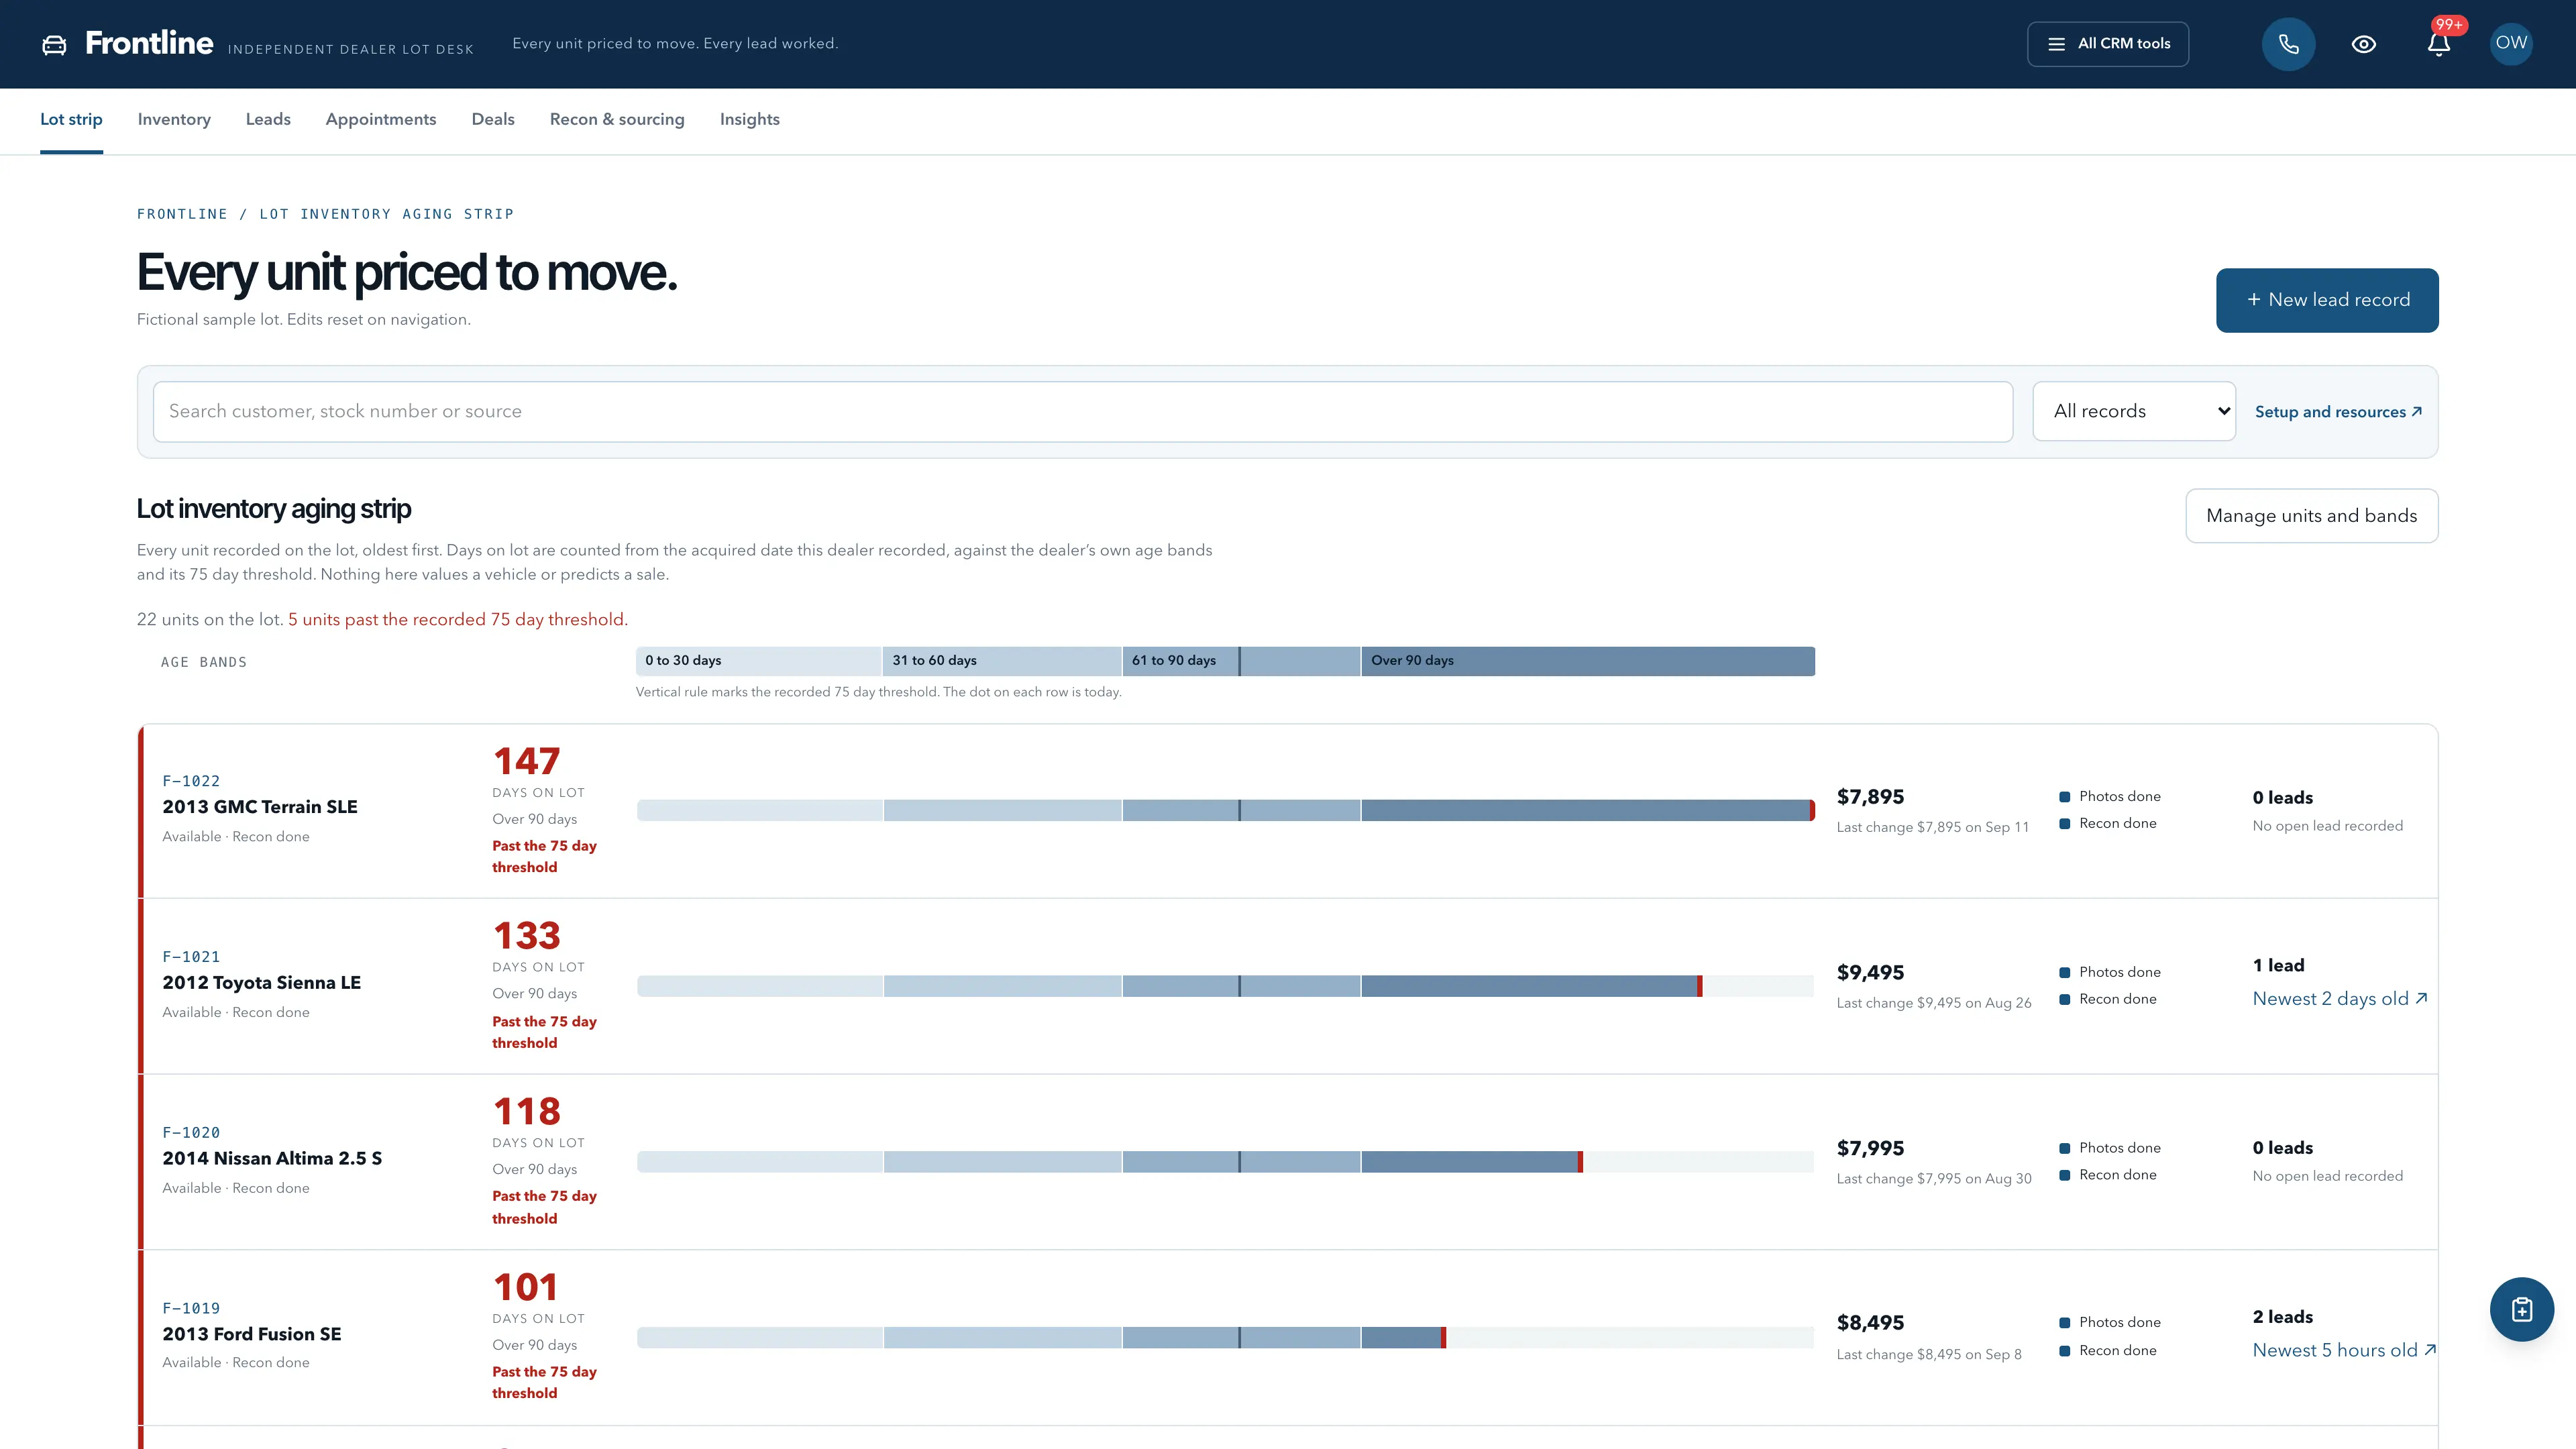2576x1449 pixels.
Task: Open the All CRM tools menu
Action: point(2108,44)
